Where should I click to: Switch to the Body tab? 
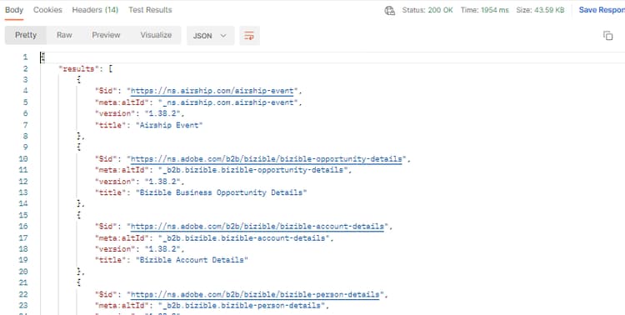(14, 10)
